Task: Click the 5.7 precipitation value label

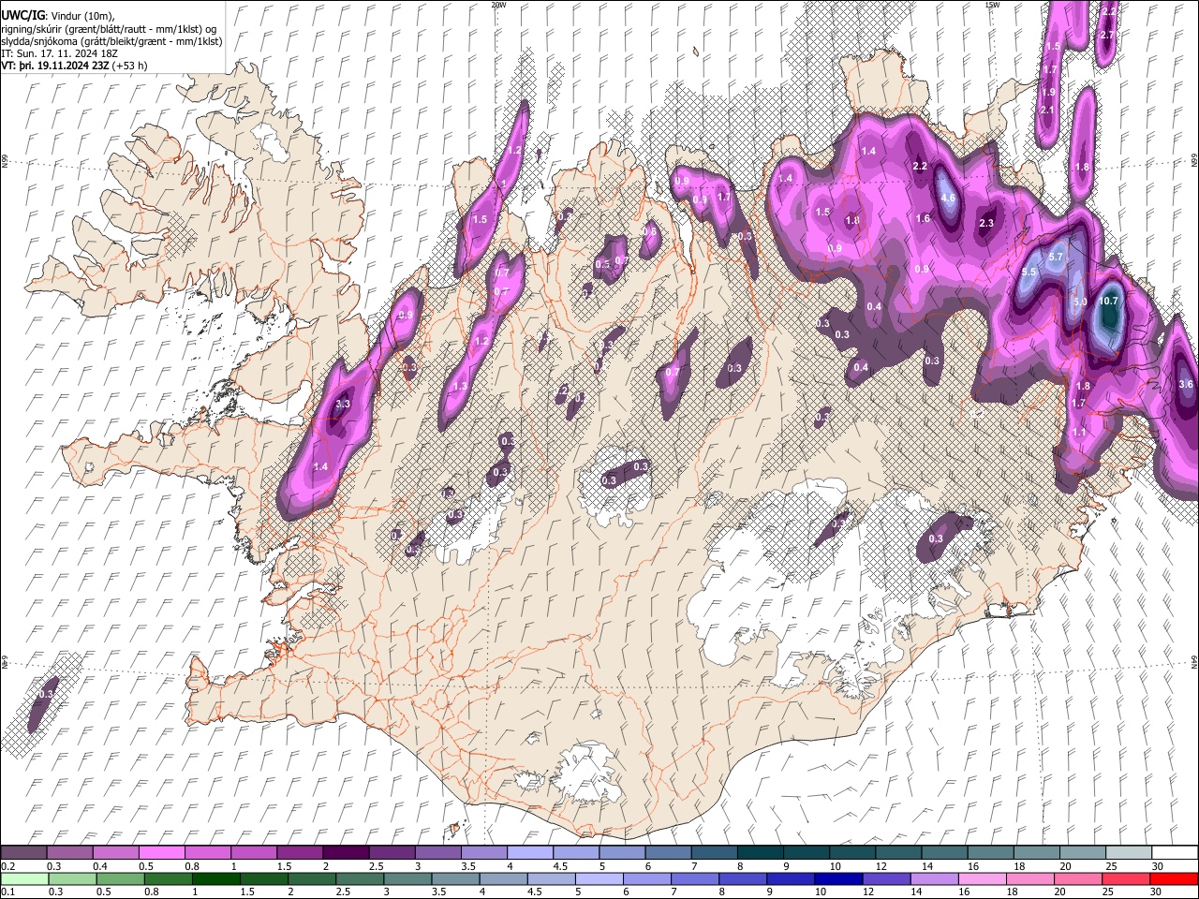Action: [x=1057, y=257]
